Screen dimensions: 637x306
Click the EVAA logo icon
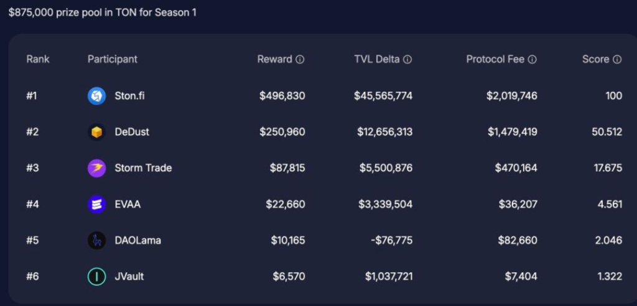(x=96, y=204)
